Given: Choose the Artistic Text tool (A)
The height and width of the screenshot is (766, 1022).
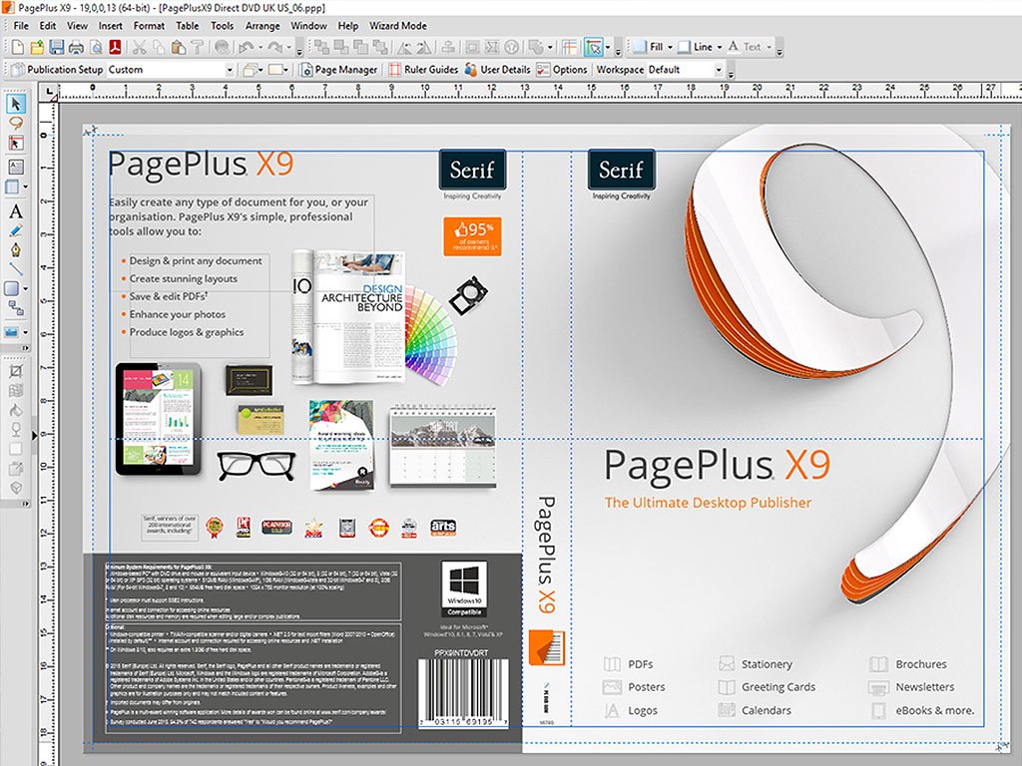Looking at the screenshot, I should 16,211.
